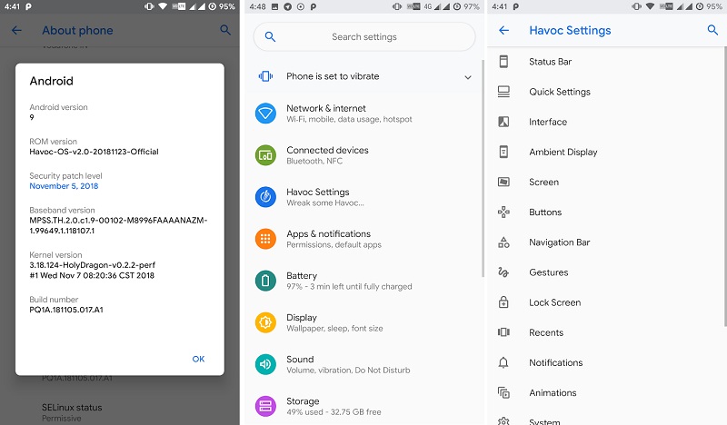Viewport: 727px width, 425px height.
Task: Tap ROM version Havoc-OS-v2.0-20181123-Official text
Action: 94,152
